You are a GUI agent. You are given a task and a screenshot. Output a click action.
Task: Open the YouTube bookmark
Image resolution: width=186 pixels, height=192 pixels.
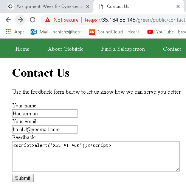166,32
